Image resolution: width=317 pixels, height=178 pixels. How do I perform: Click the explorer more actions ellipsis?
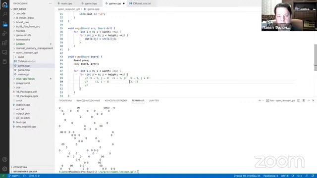pyautogui.click(x=50, y=3)
